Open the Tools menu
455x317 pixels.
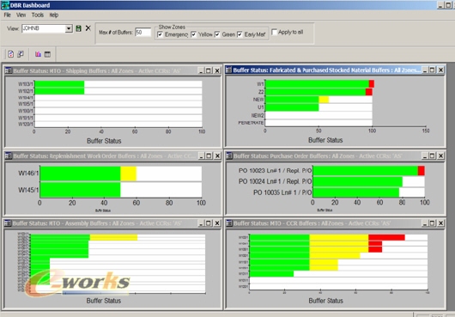click(38, 15)
